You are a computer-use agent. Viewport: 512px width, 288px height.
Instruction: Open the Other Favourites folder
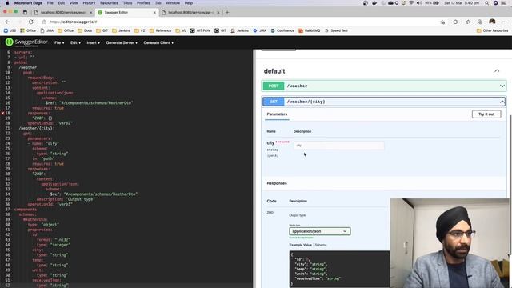point(492,30)
